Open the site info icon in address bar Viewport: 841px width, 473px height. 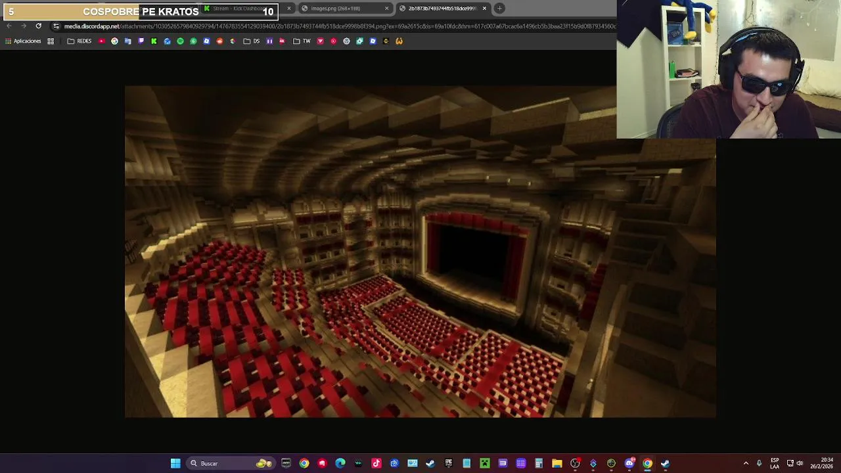pyautogui.click(x=56, y=26)
